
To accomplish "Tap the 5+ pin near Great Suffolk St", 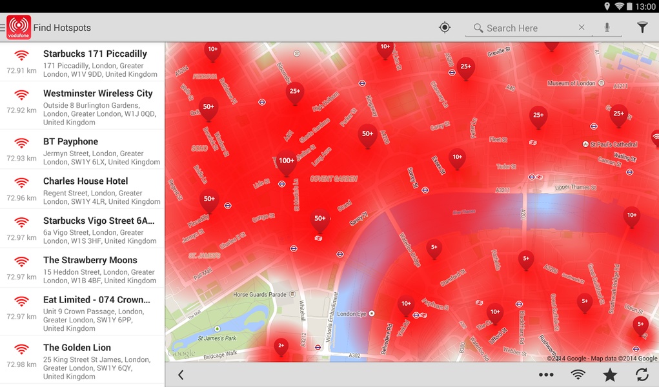I will 585,303.
